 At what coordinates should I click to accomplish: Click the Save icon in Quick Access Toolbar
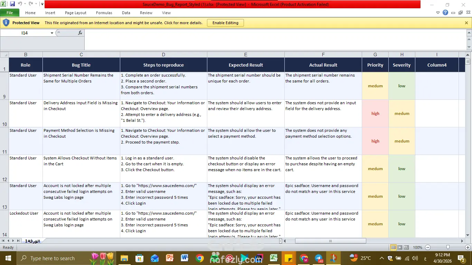point(12,4)
